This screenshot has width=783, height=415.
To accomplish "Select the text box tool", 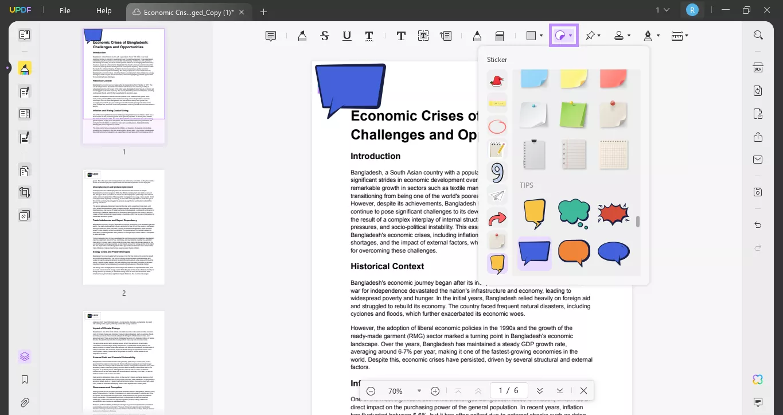I will (423, 36).
